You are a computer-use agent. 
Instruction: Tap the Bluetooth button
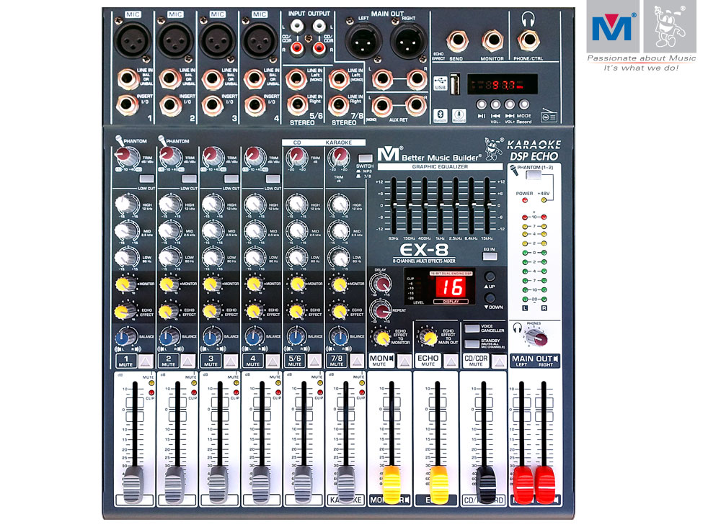point(440,115)
